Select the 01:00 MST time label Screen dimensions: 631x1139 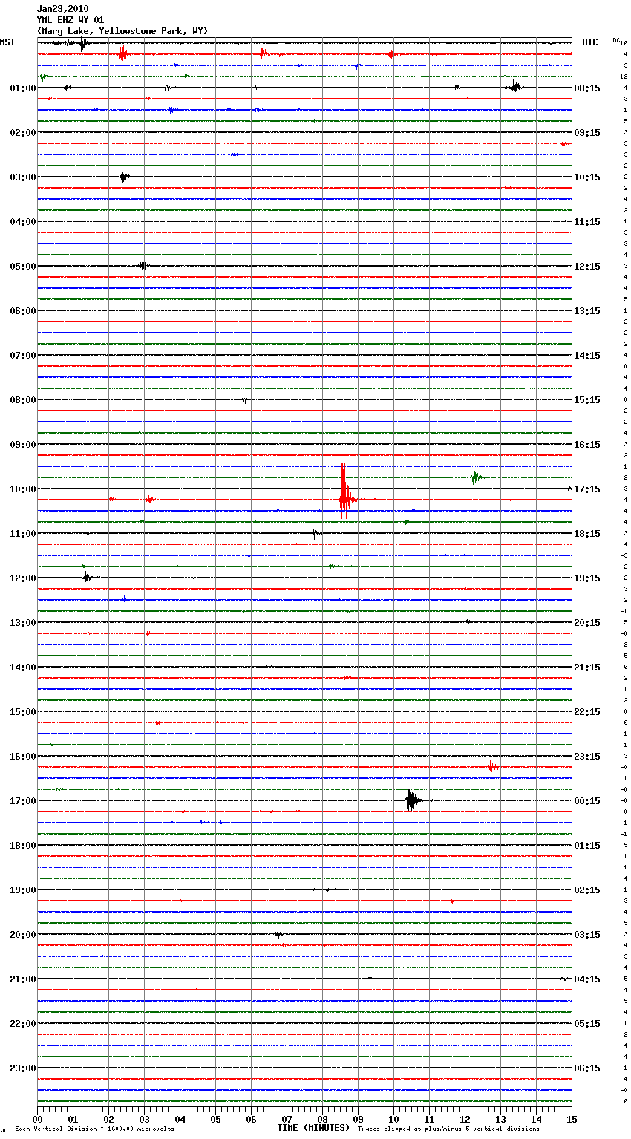pyautogui.click(x=23, y=88)
